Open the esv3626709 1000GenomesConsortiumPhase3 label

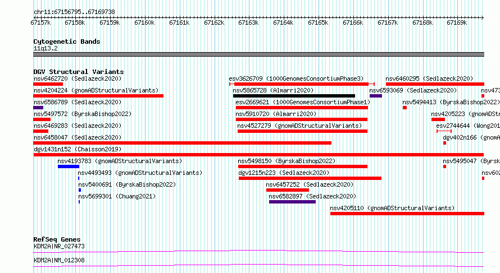pyautogui.click(x=296, y=78)
